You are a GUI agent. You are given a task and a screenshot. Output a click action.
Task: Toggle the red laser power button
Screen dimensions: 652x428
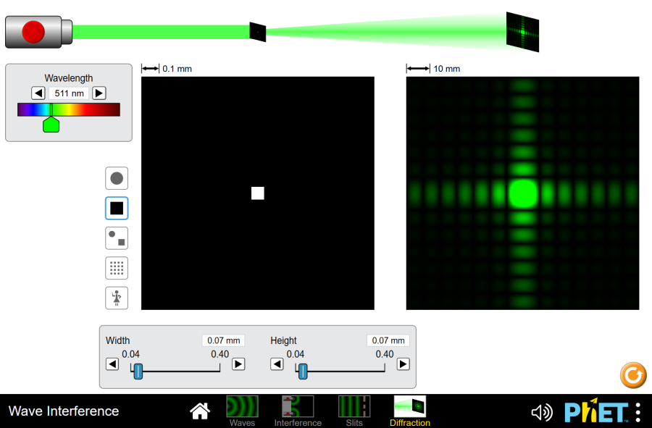(33, 32)
